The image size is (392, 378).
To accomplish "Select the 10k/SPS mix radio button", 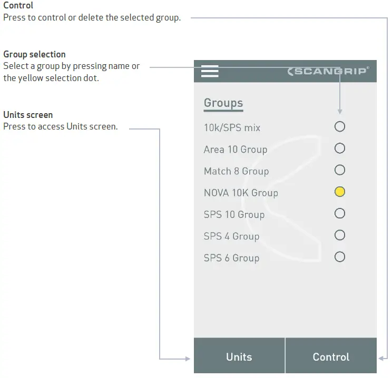I will tap(340, 126).
